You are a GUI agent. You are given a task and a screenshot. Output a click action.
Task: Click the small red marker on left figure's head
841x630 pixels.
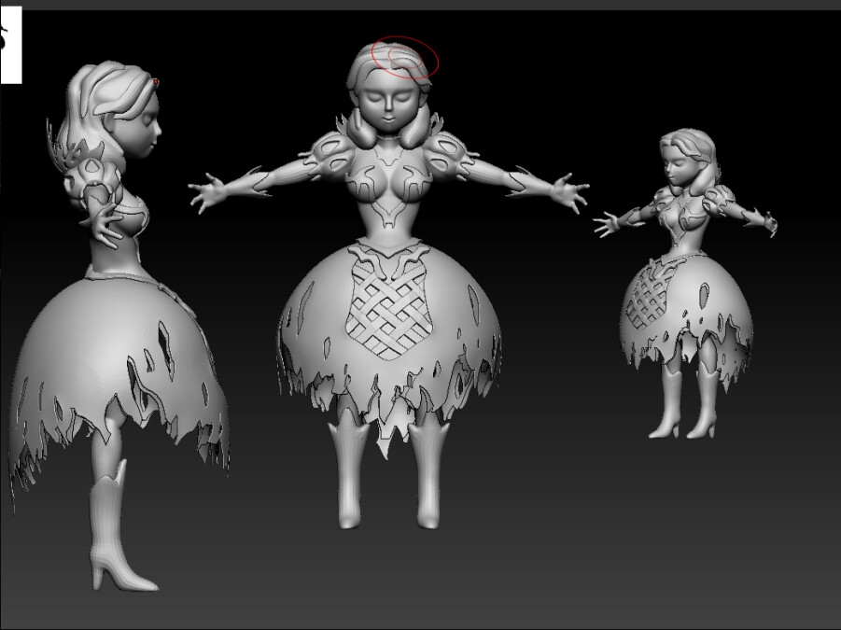154,82
